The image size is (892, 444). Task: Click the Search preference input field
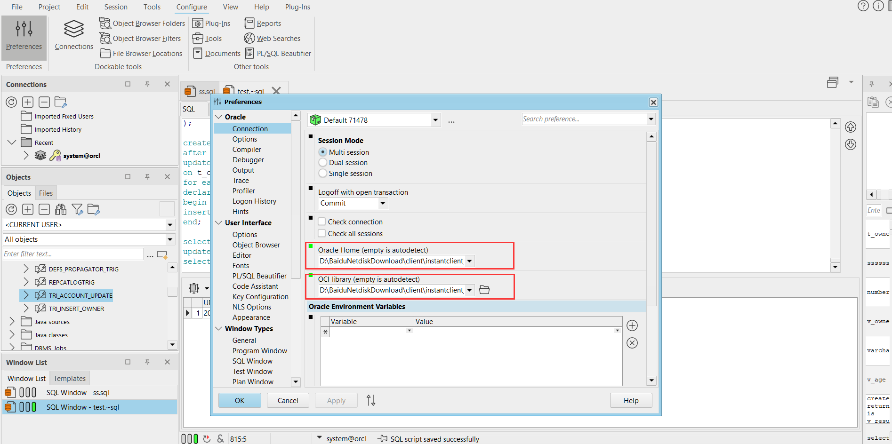click(584, 119)
